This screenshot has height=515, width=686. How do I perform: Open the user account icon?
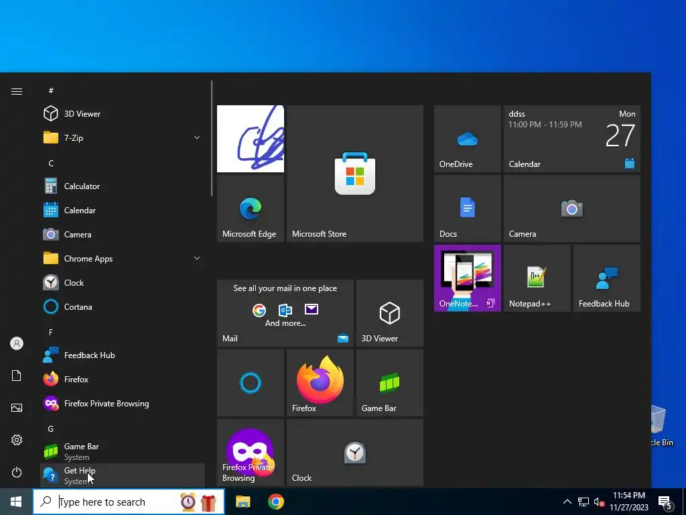pyautogui.click(x=17, y=343)
